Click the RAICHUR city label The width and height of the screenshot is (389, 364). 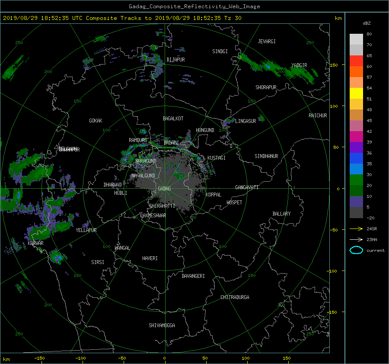click(318, 116)
